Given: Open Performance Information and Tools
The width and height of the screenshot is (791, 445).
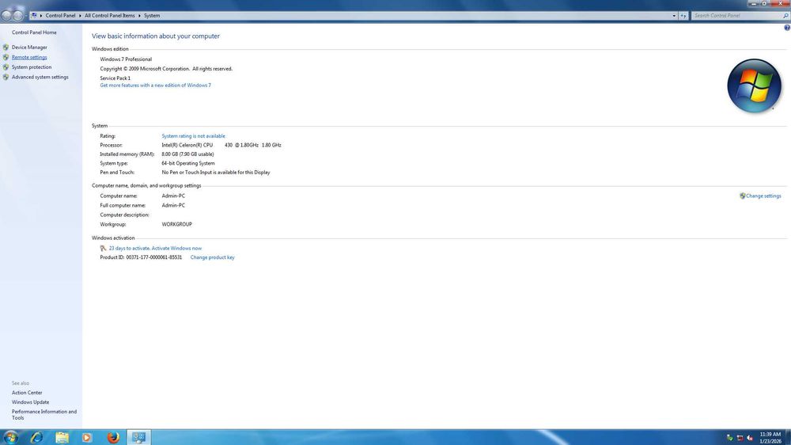Looking at the screenshot, I should [44, 415].
